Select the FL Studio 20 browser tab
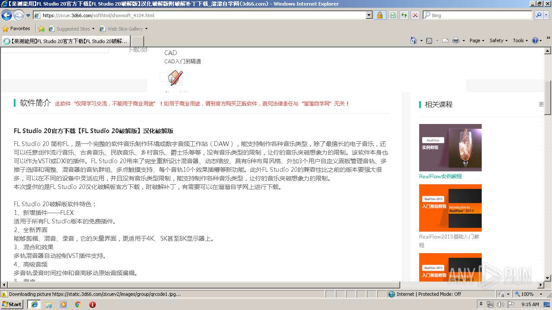The width and height of the screenshot is (552, 310). click(x=66, y=41)
